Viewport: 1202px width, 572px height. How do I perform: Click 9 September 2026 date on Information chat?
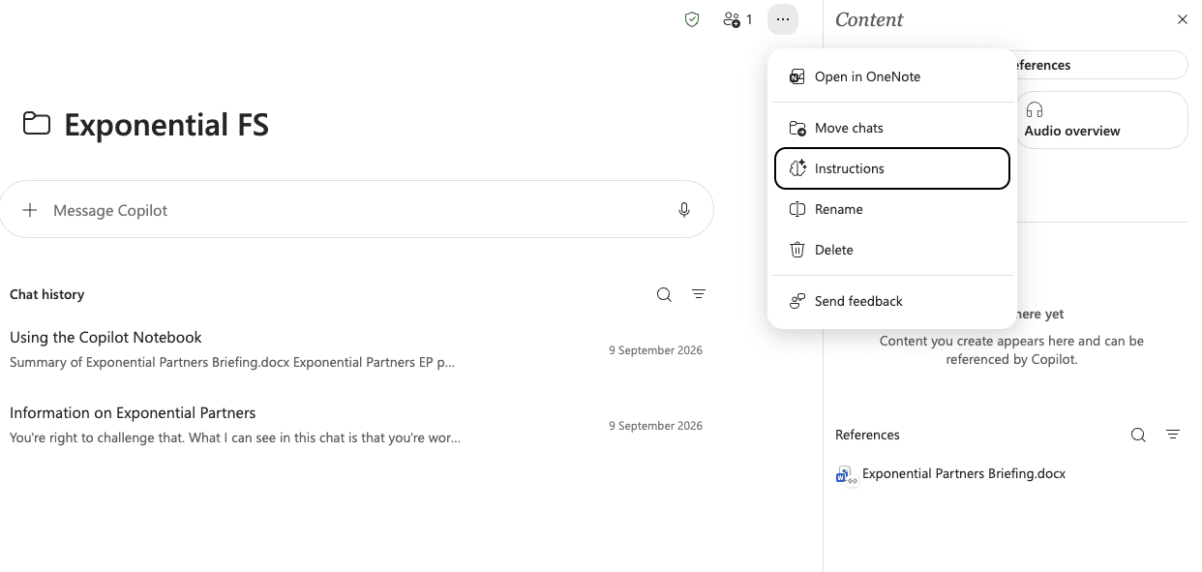pos(655,426)
